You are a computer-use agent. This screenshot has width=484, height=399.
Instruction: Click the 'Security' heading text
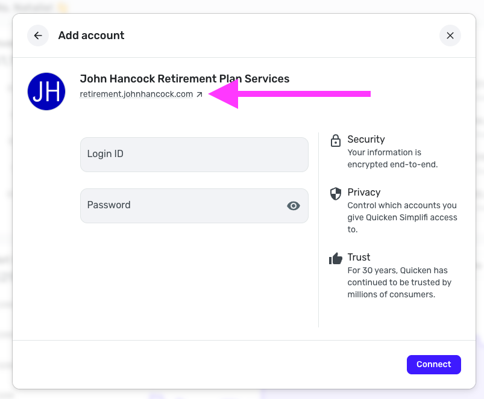point(366,139)
